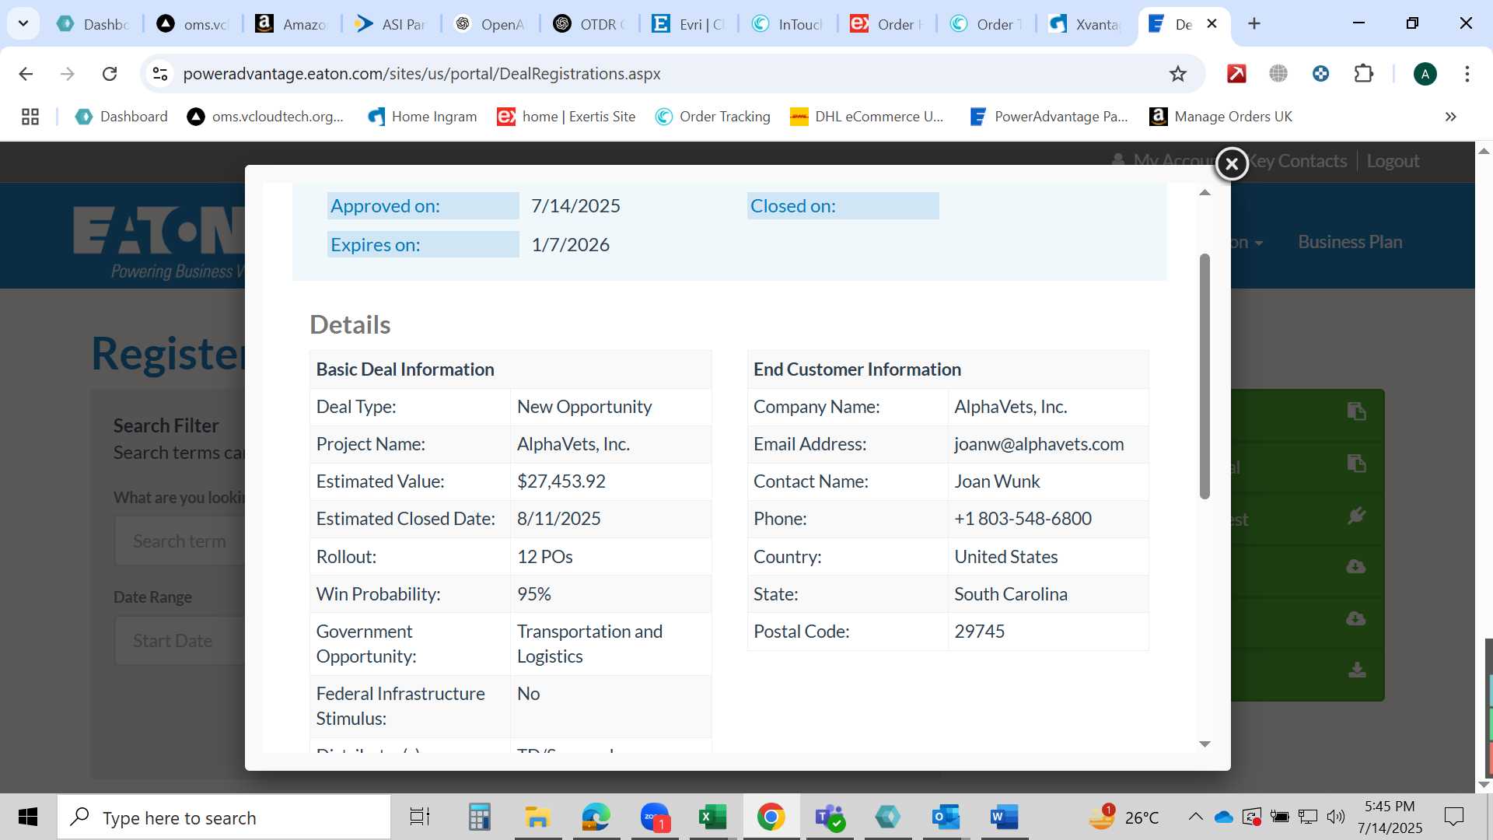The width and height of the screenshot is (1493, 840).
Task: Open Microsoft Edge from the taskbar
Action: click(x=596, y=817)
